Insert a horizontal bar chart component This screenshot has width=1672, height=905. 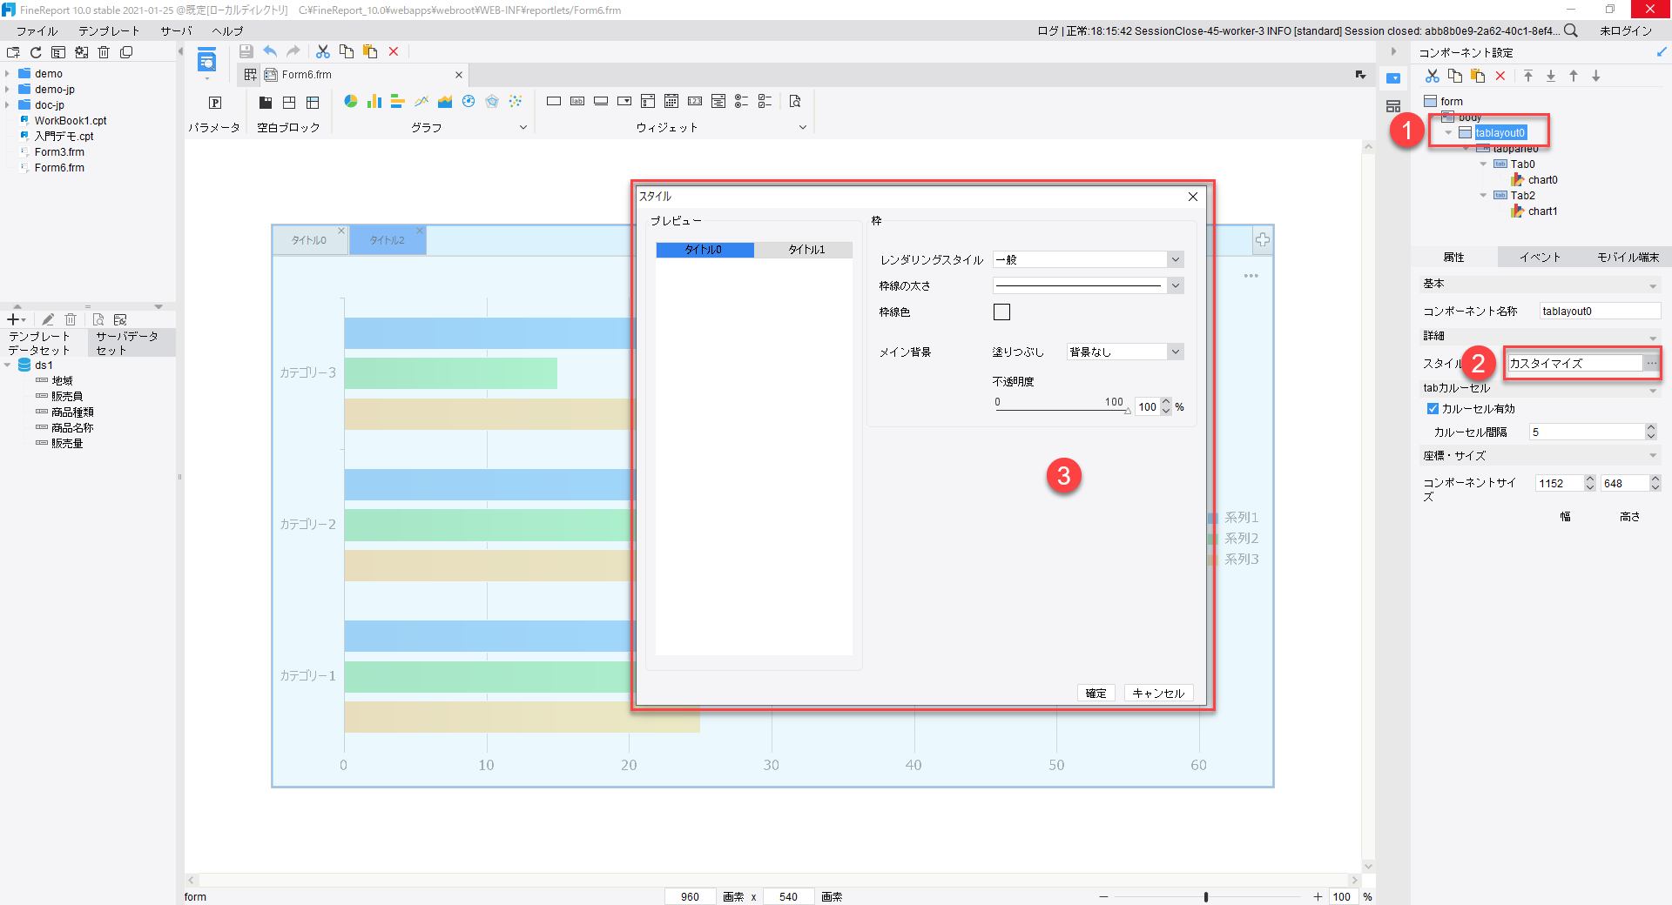tap(398, 102)
